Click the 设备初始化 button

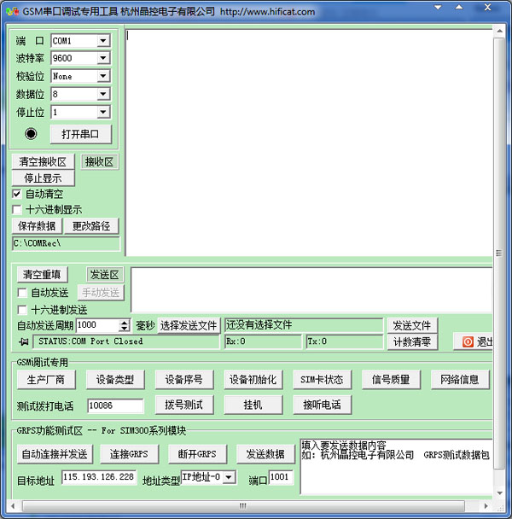coord(253,380)
